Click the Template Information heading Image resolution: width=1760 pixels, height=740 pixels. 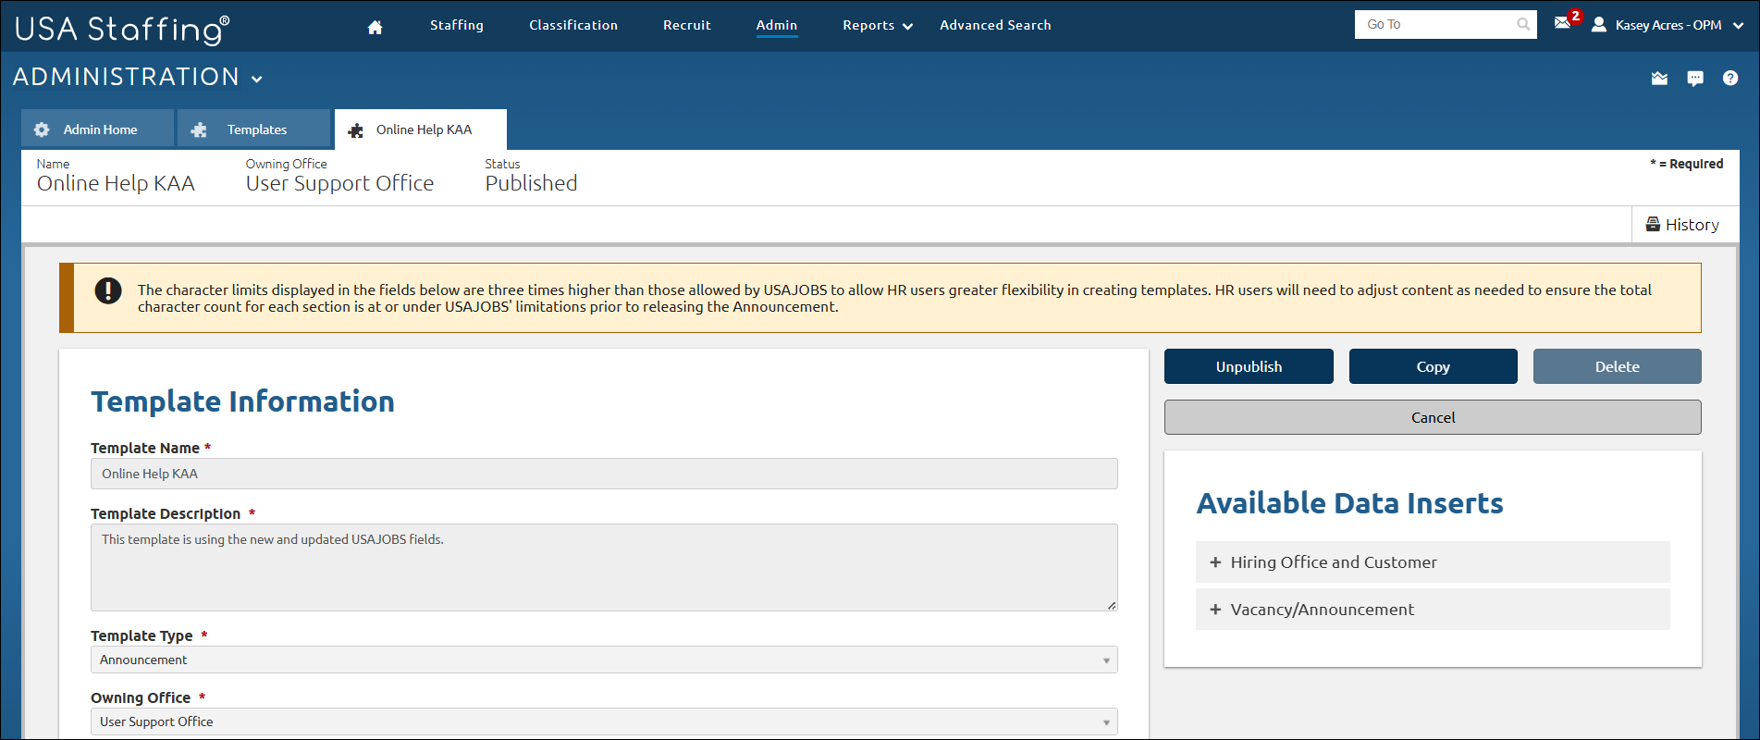pos(242,401)
